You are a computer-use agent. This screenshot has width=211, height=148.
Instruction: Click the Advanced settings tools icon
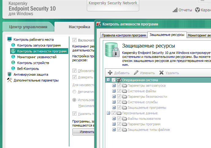(9, 80)
